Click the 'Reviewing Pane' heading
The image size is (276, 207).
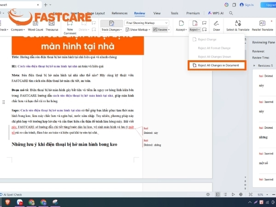tap(264, 42)
